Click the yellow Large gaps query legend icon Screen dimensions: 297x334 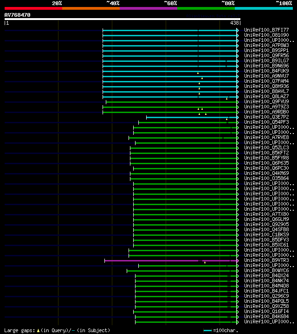(38, 331)
